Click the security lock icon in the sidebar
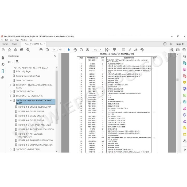187x187 pixels. 3,58
